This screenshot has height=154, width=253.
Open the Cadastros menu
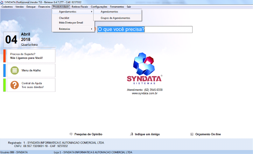[x=7, y=7]
